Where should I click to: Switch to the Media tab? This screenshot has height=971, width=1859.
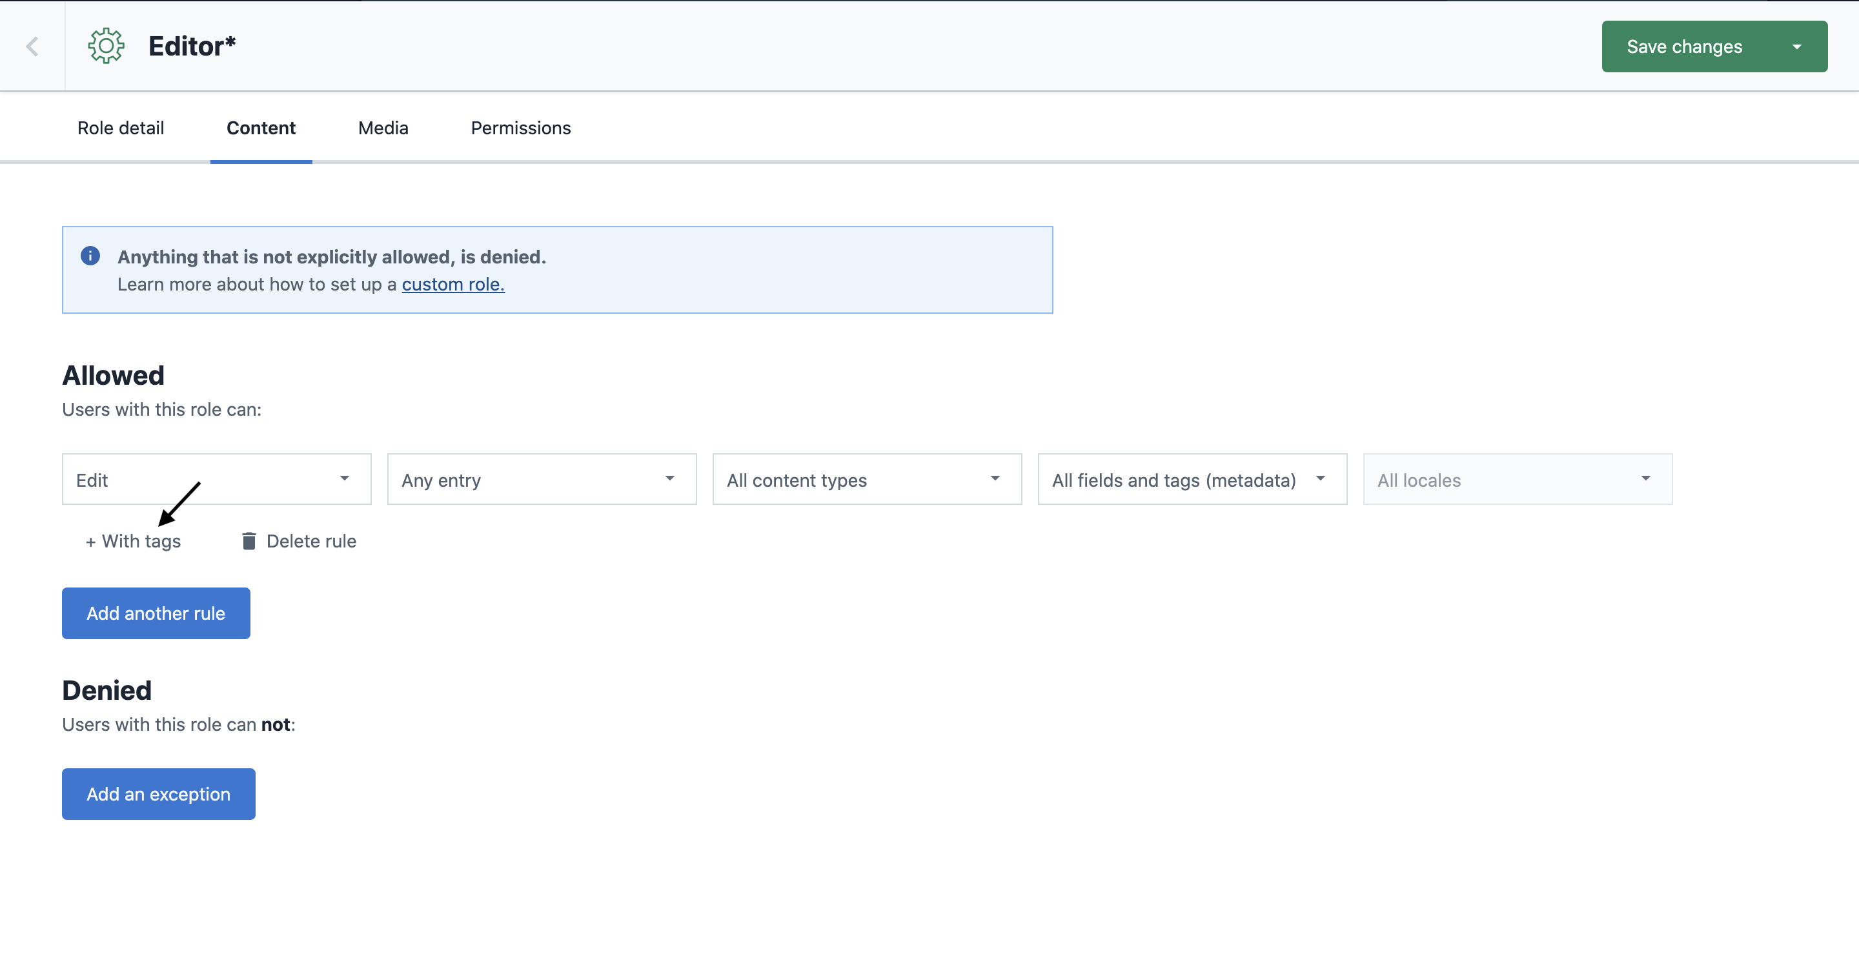click(x=383, y=128)
